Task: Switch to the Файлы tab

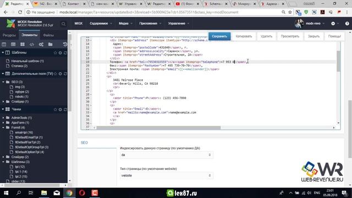Action: click(x=48, y=35)
